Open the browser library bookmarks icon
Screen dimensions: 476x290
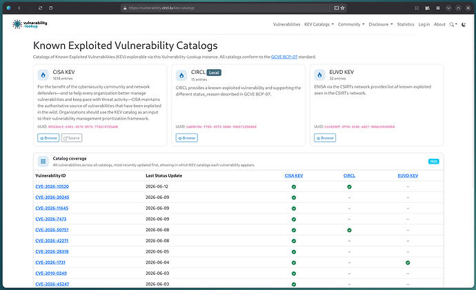point(428,8)
